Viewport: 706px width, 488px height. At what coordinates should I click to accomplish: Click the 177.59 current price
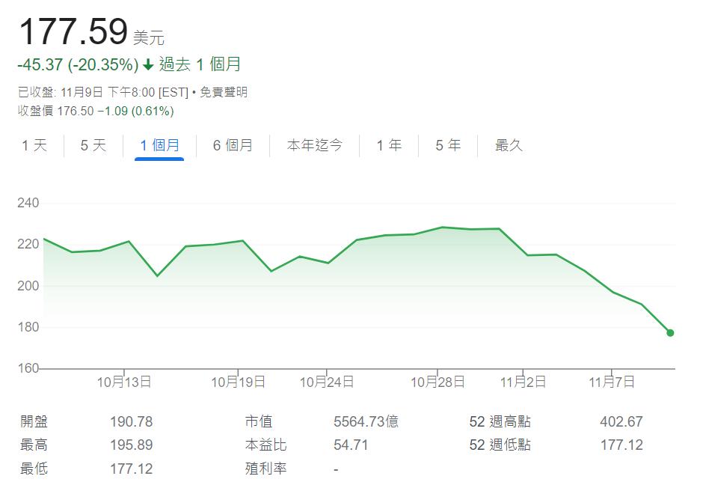tap(73, 31)
